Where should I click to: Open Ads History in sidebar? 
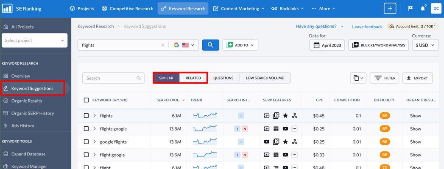coord(22,125)
